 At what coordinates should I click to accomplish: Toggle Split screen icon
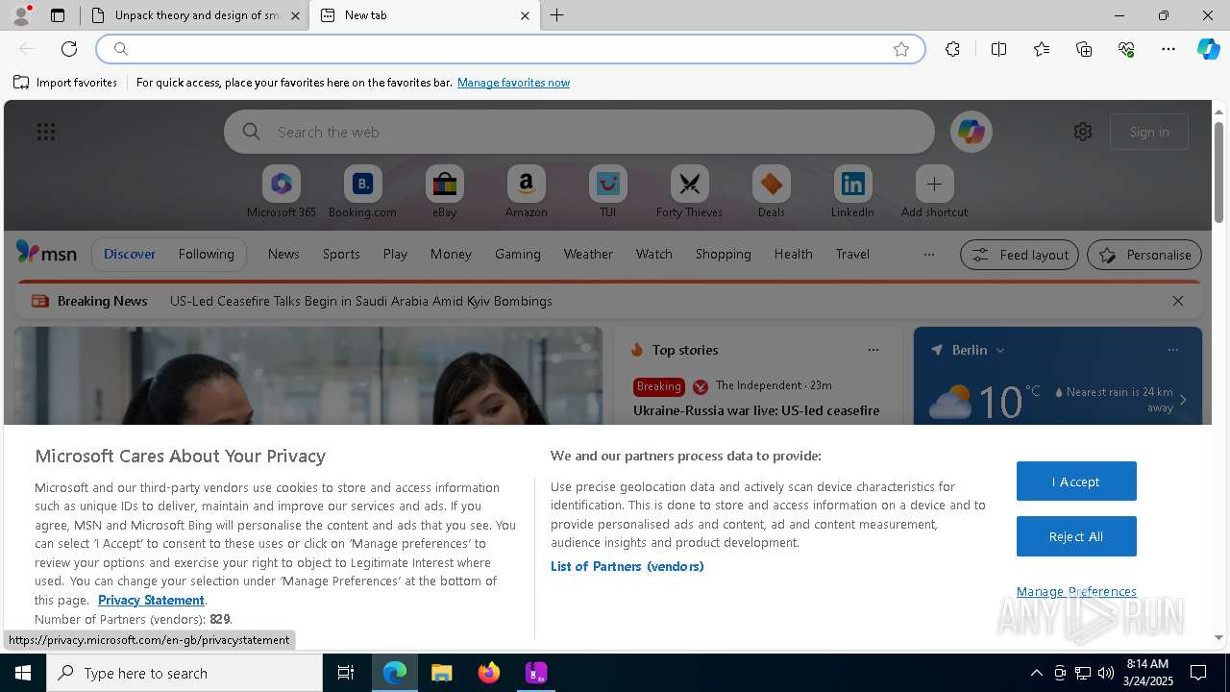998,49
